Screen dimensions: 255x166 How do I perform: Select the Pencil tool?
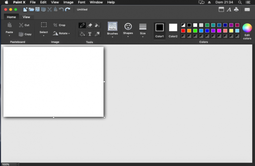click(82, 25)
